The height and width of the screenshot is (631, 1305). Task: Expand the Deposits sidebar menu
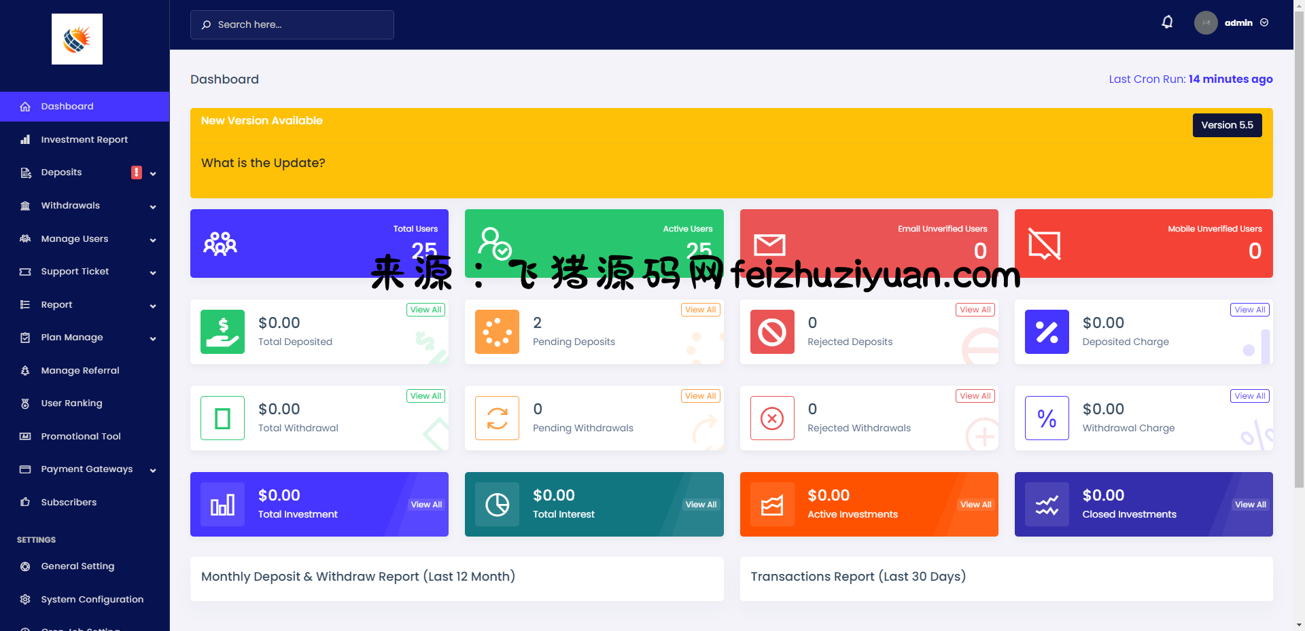[84, 173]
